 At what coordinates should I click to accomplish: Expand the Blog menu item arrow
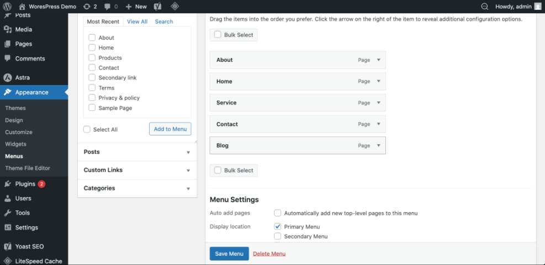coord(379,145)
